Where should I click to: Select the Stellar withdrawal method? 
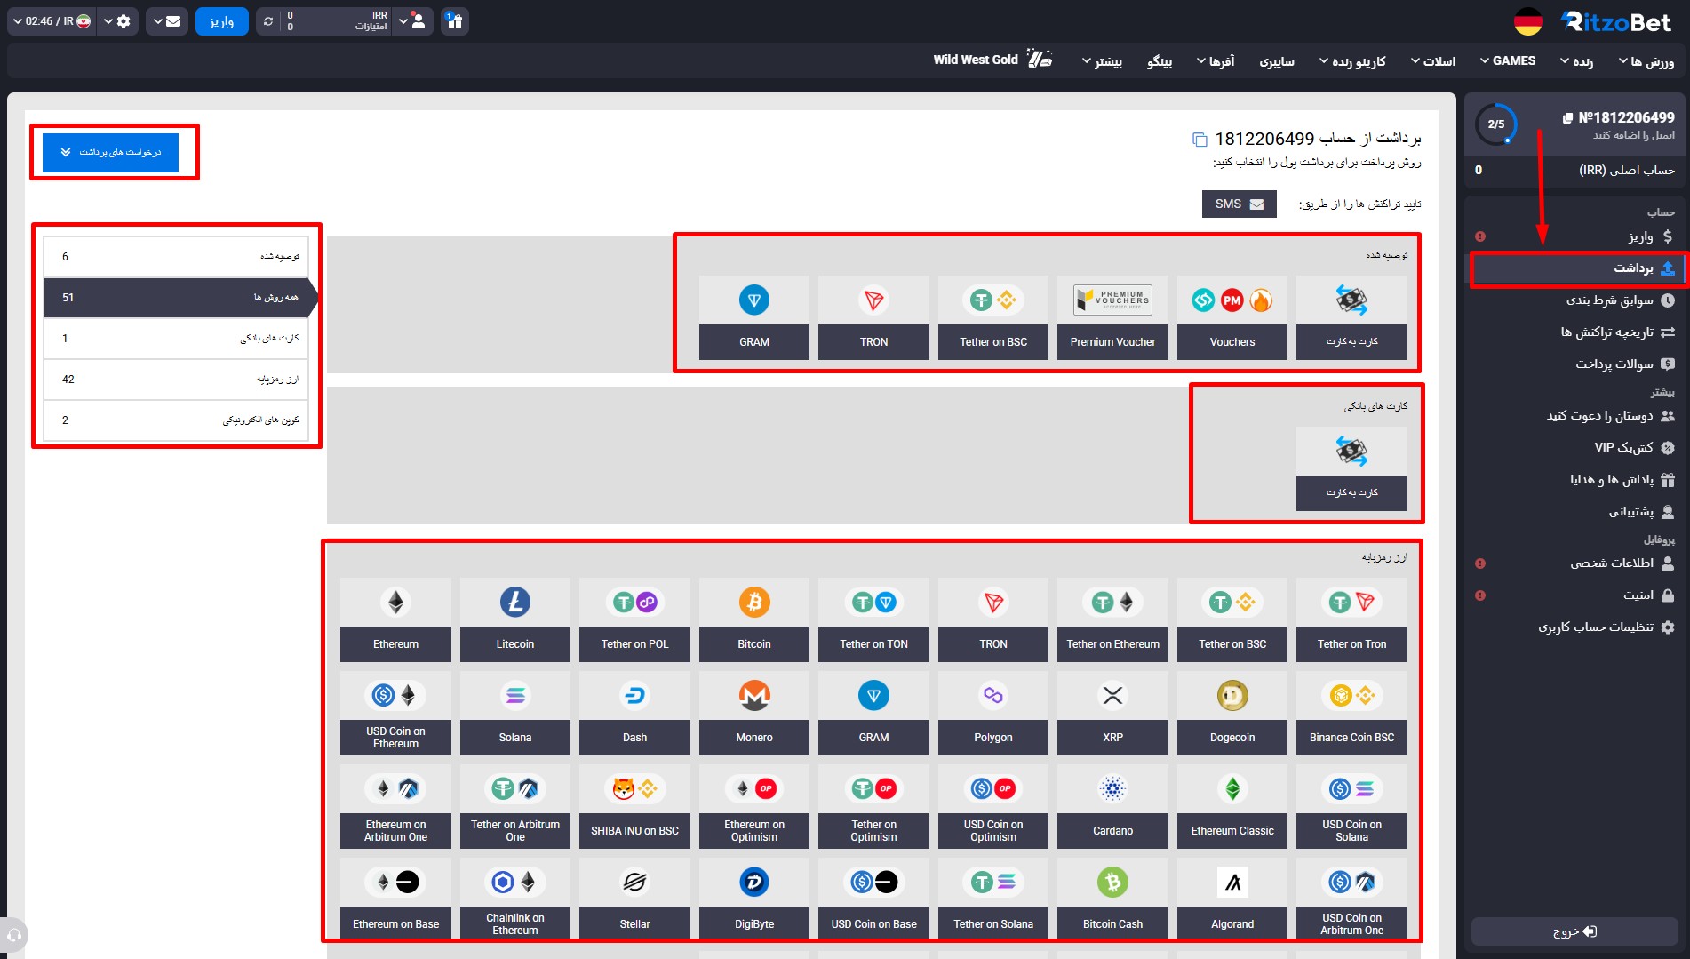(634, 899)
